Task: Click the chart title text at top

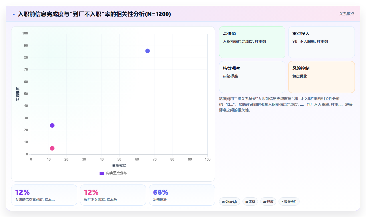Action: [94, 14]
